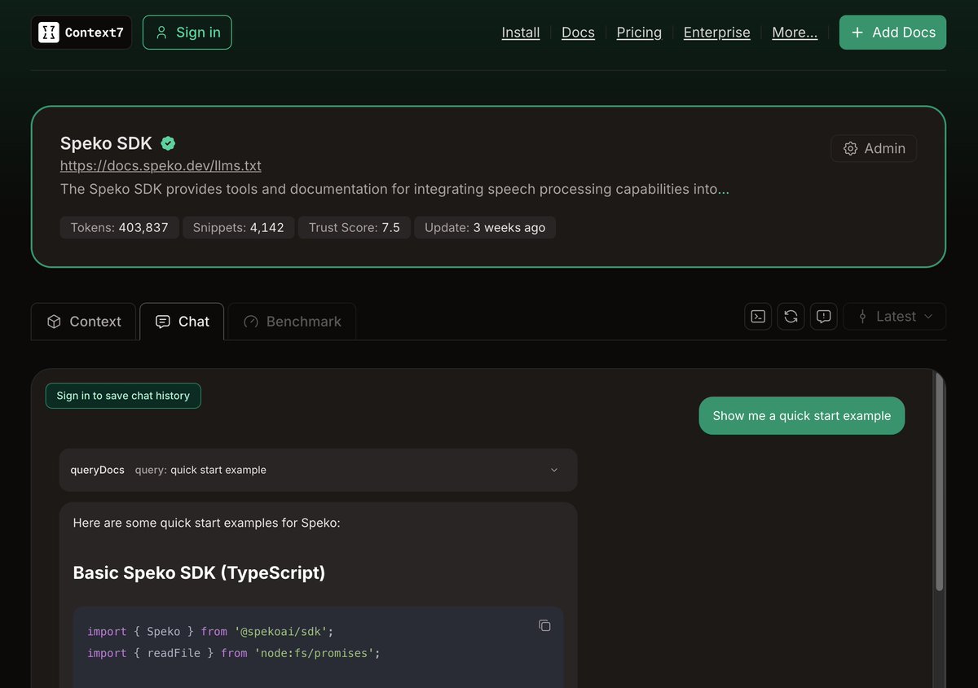This screenshot has width=978, height=688.
Task: Click the truncated Speko SDK description text
Action: (394, 189)
